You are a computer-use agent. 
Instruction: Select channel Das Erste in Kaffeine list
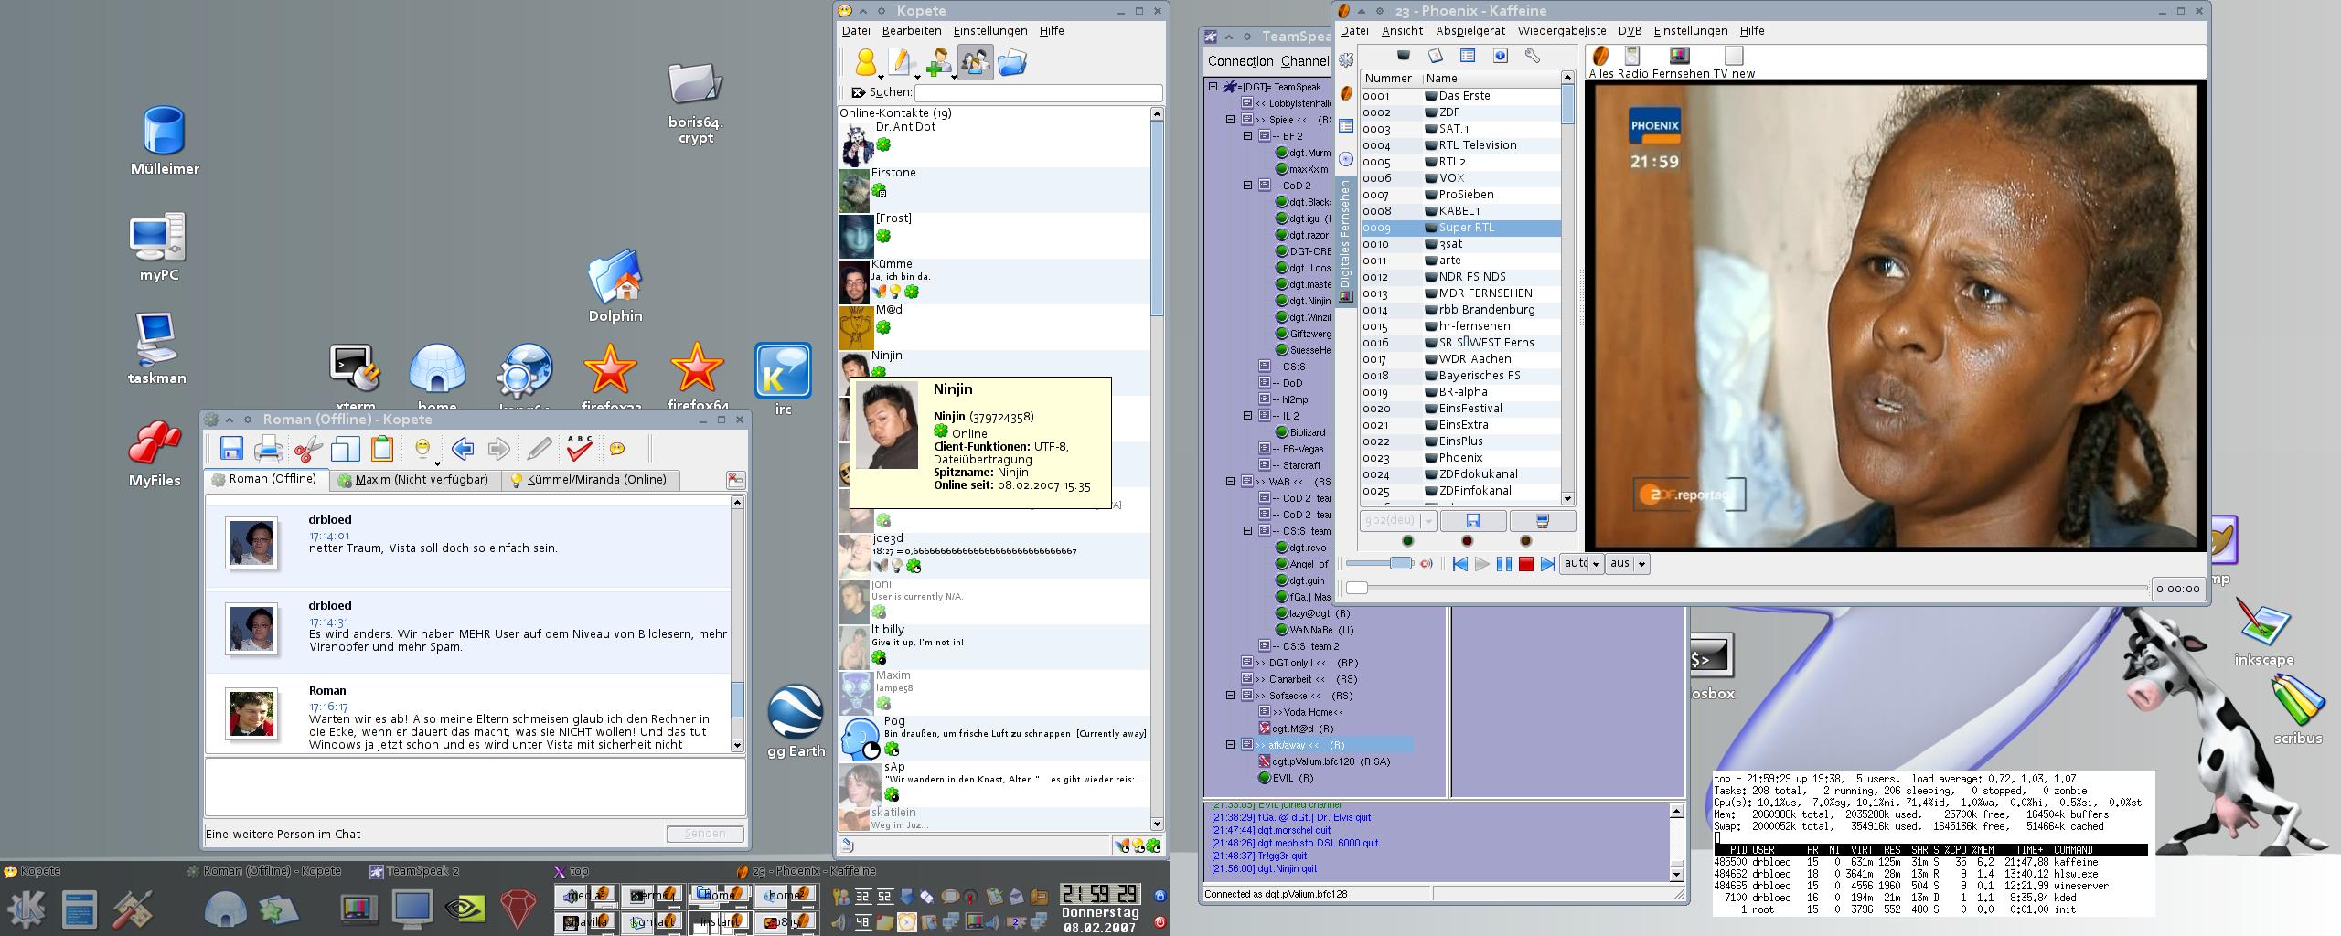[1460, 96]
